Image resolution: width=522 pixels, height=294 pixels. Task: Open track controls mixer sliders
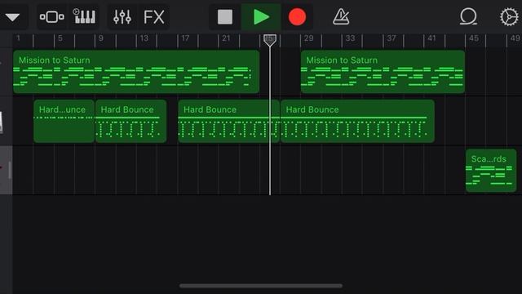[122, 16]
